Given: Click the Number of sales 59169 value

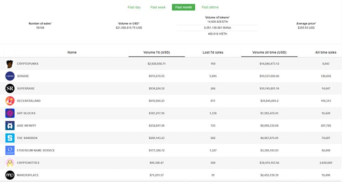Looking at the screenshot, I should 40,28.
